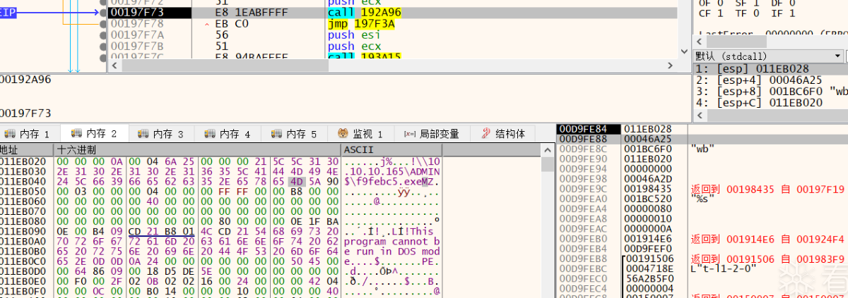This screenshot has height=298, width=848.
Task: Select dump row address 011EB040
Action: click(23, 181)
